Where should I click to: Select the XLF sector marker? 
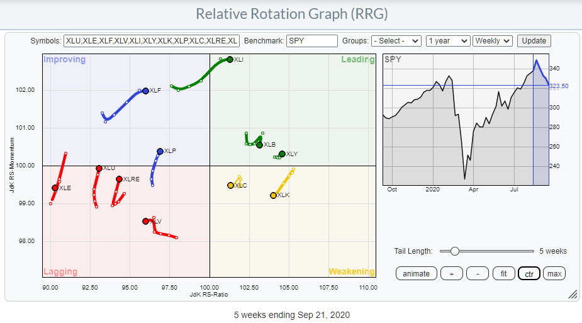[145, 91]
